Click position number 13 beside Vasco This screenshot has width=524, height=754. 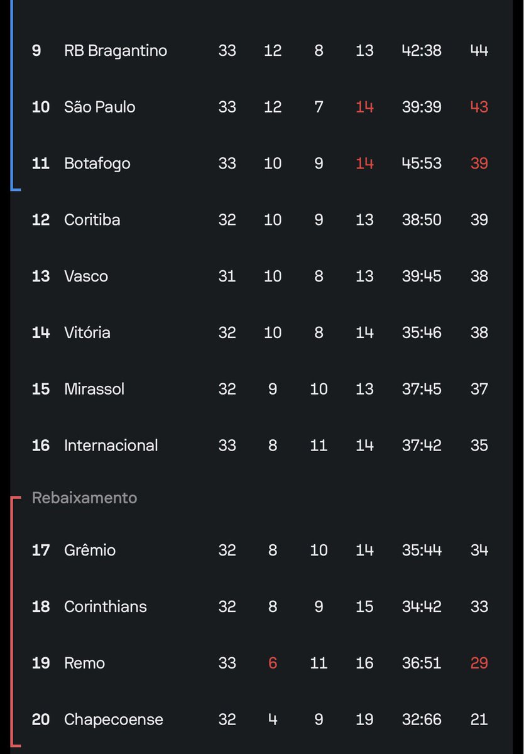coord(41,276)
